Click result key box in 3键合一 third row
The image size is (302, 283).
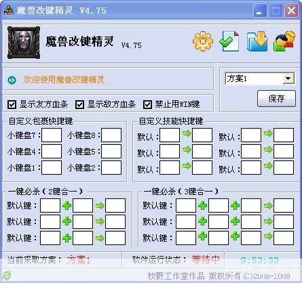point(284,238)
